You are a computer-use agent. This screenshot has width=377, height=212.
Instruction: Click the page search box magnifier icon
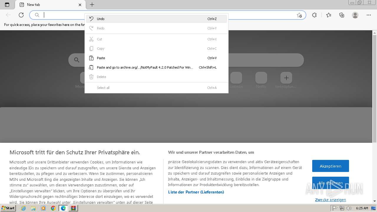point(77,60)
